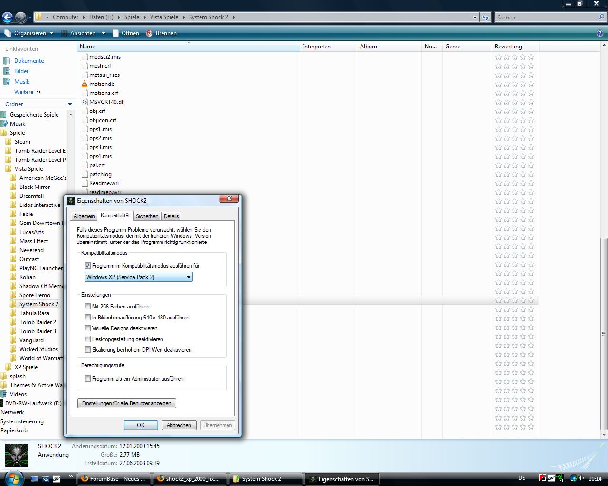Uncheck Programm im Kompatibilitätsmodus ausführen
This screenshot has height=486, width=608.
click(87, 266)
